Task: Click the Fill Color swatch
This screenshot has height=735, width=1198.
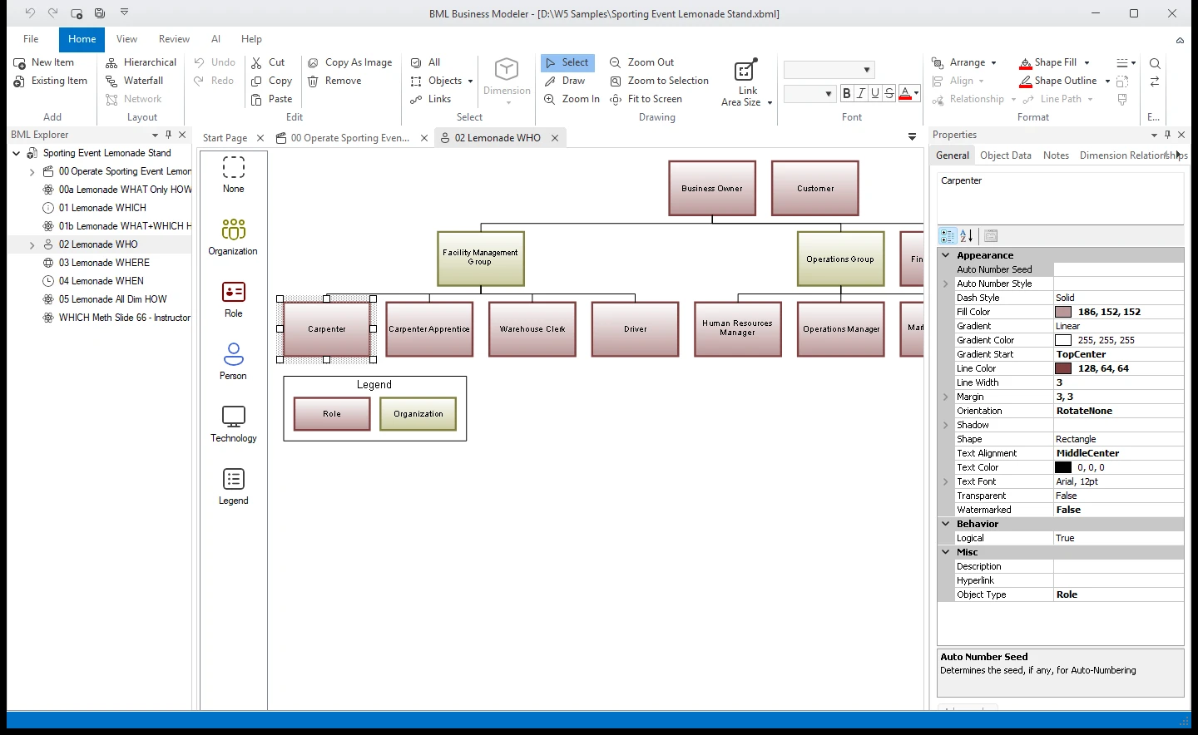Action: [1063, 312]
